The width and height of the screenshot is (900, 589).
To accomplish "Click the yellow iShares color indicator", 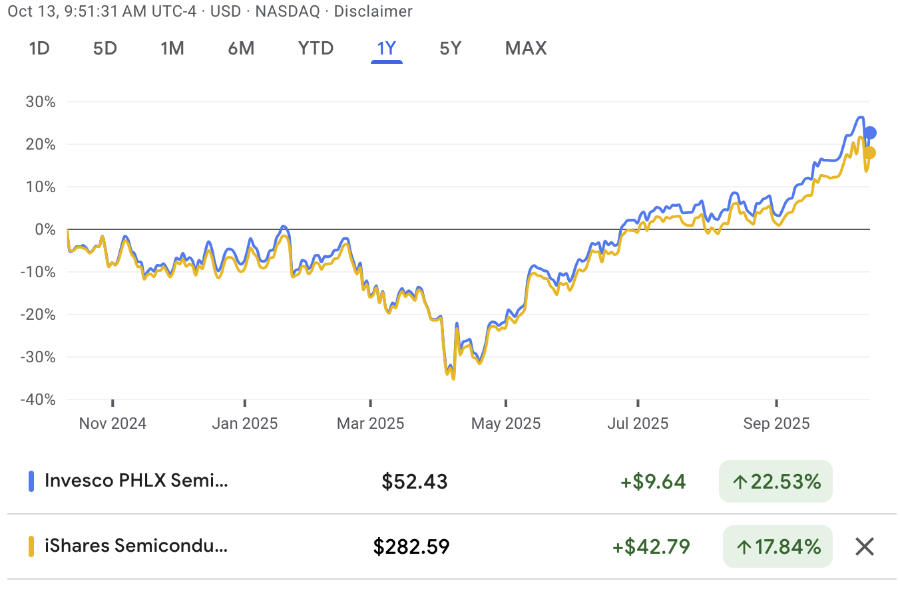I will click(31, 546).
